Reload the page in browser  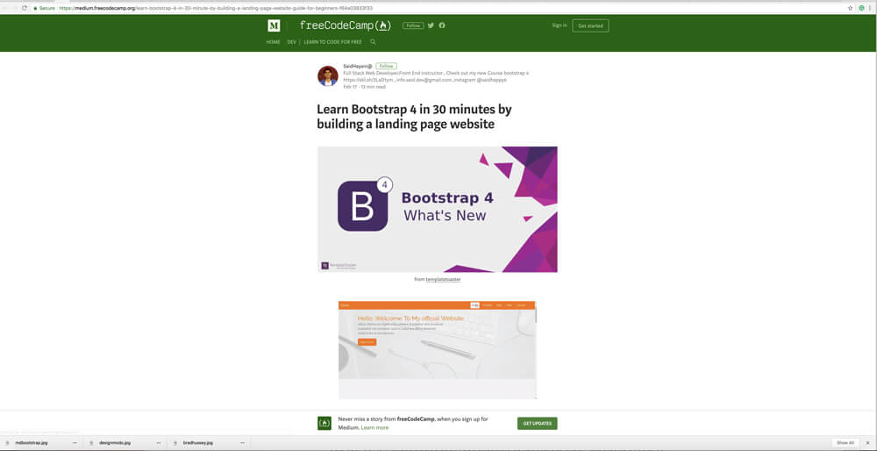[x=25, y=9]
